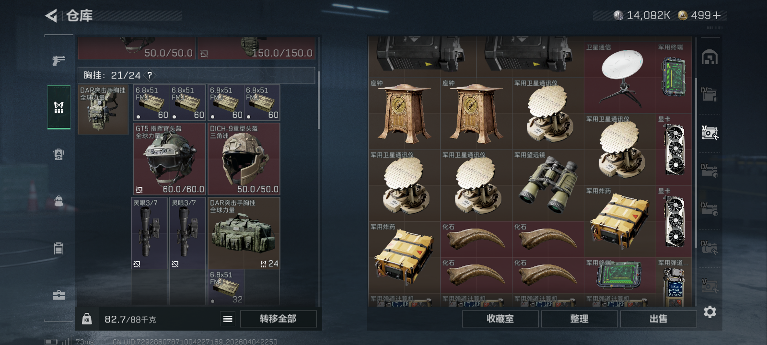Click the chest rig help question mark

[x=150, y=75]
